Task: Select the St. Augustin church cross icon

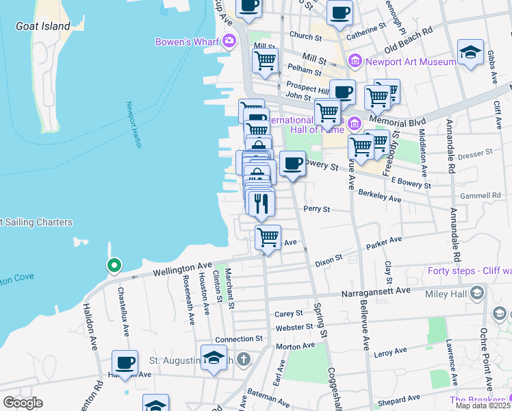Action: coord(242,360)
